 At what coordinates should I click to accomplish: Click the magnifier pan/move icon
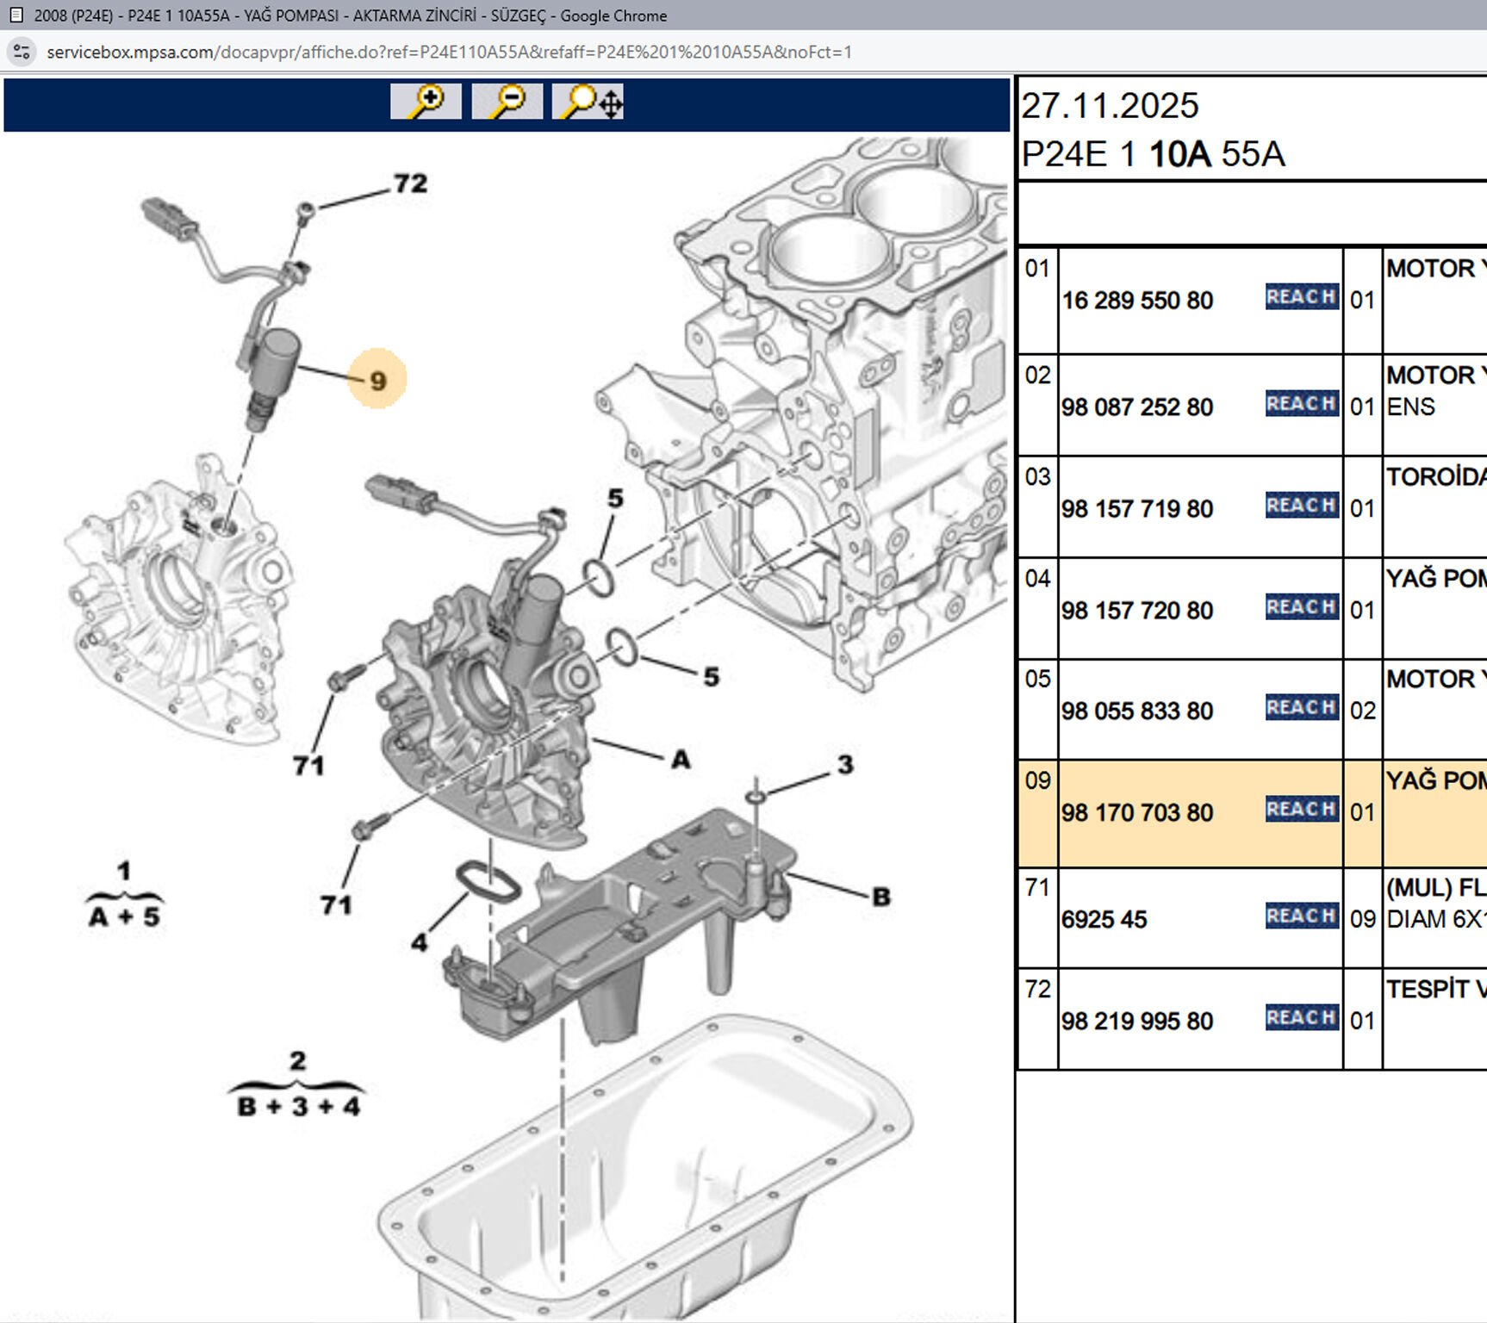click(x=588, y=102)
